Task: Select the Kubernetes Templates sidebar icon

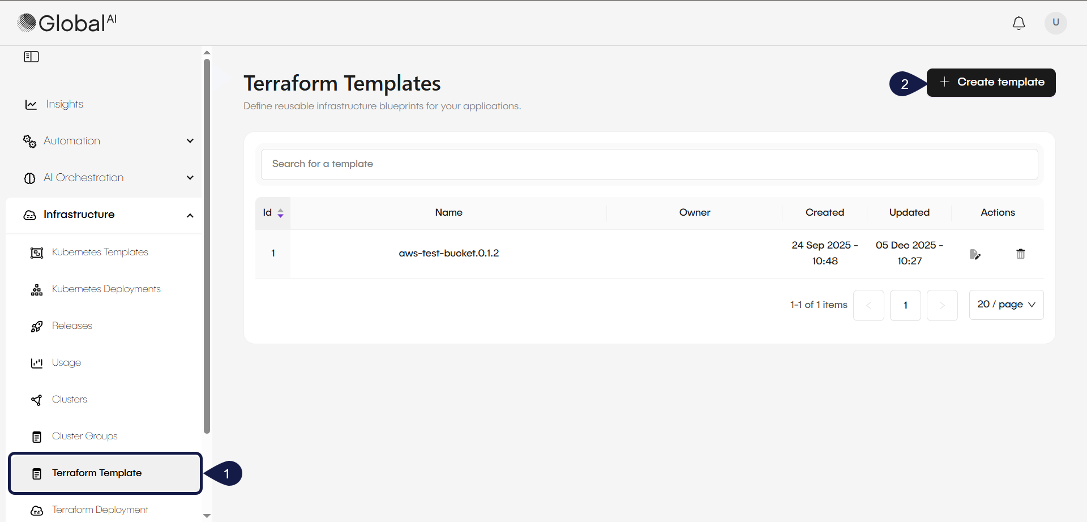Action: click(36, 253)
